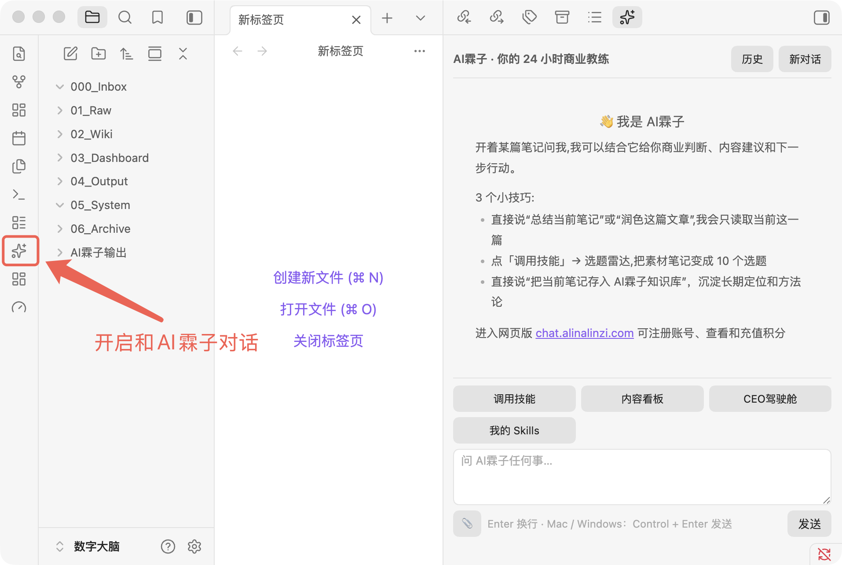Click 打开文件 link
Image resolution: width=842 pixels, height=565 pixels.
click(x=328, y=309)
